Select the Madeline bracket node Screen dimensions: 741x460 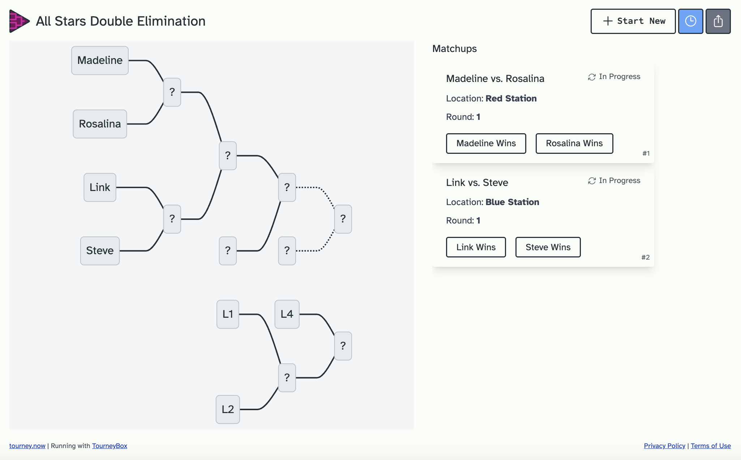(100, 60)
